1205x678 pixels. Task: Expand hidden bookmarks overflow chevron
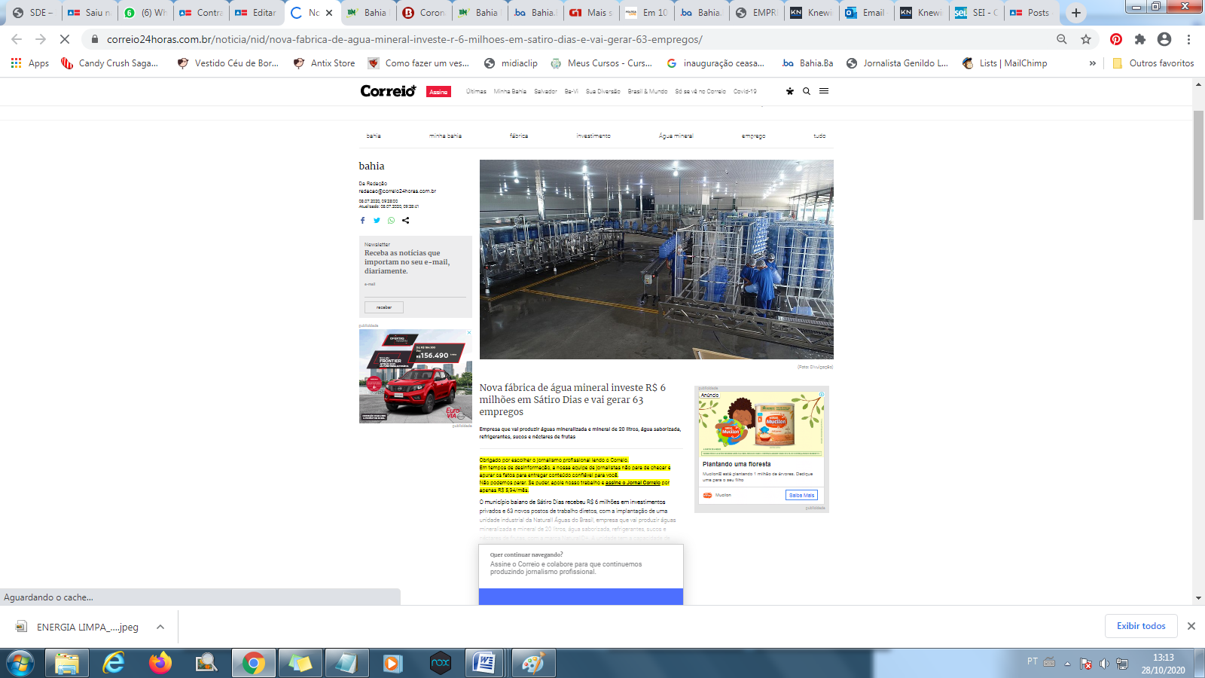coord(1092,63)
